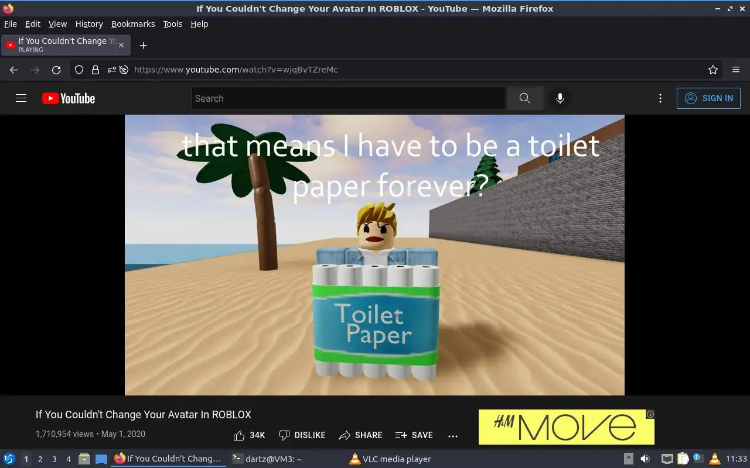
Task: Show ad info icon on H&M banner
Action: tap(650, 414)
